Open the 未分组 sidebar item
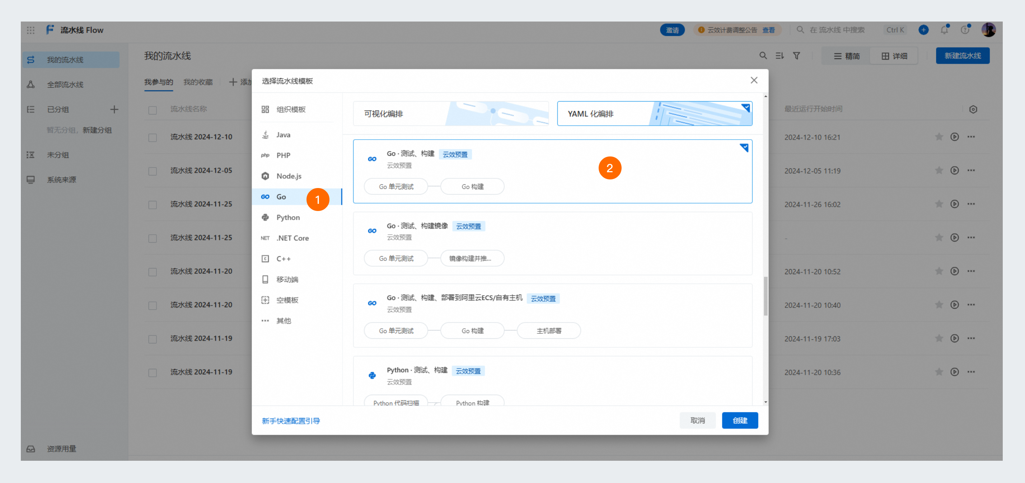The height and width of the screenshot is (483, 1025). (x=71, y=155)
